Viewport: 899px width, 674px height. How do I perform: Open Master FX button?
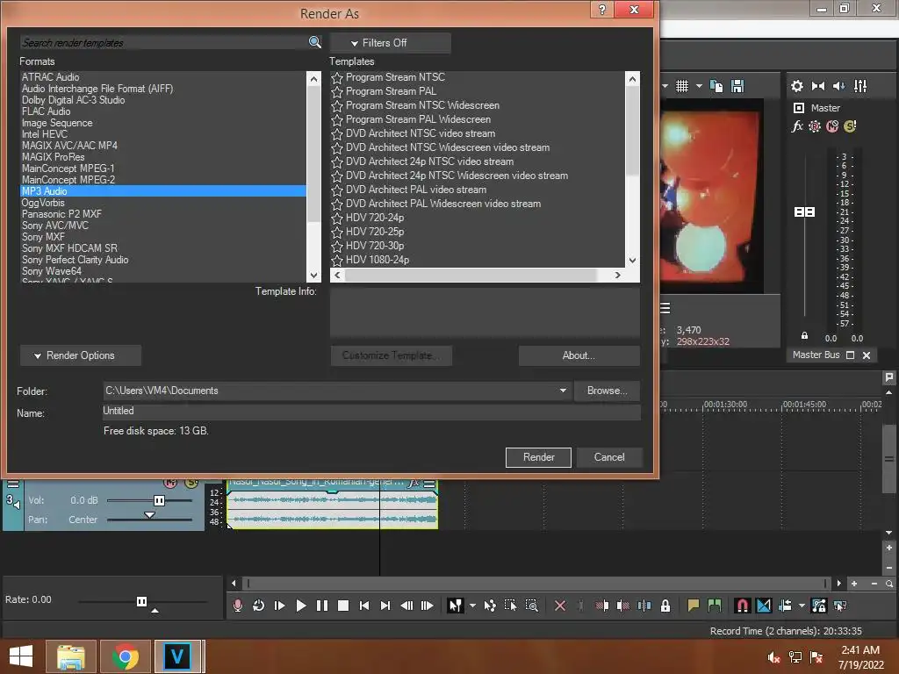coord(797,126)
